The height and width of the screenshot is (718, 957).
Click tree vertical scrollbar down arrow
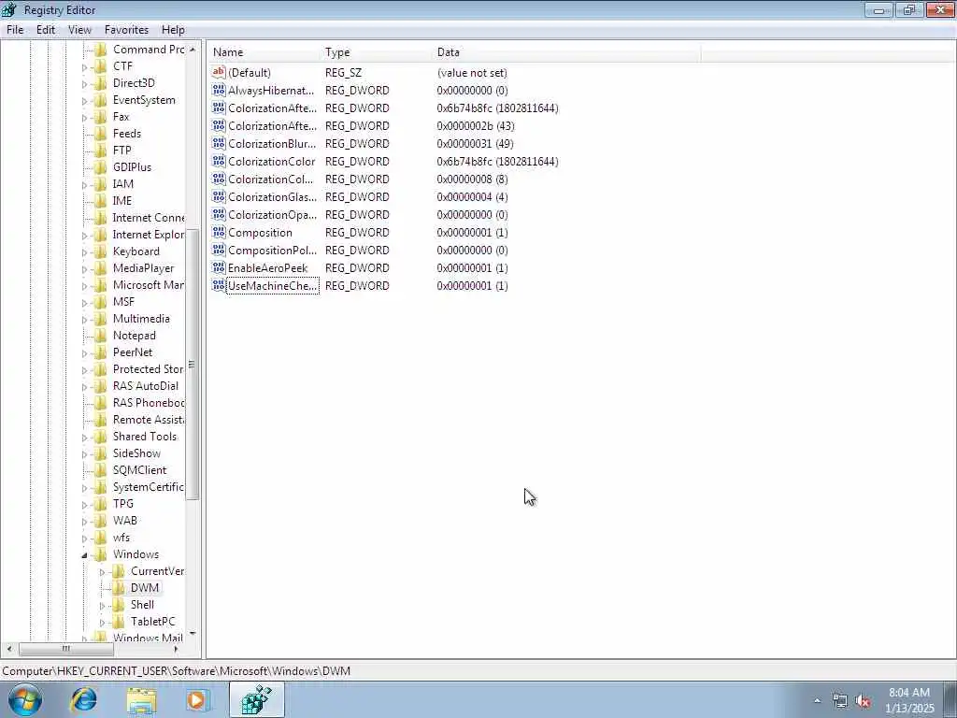(x=193, y=634)
